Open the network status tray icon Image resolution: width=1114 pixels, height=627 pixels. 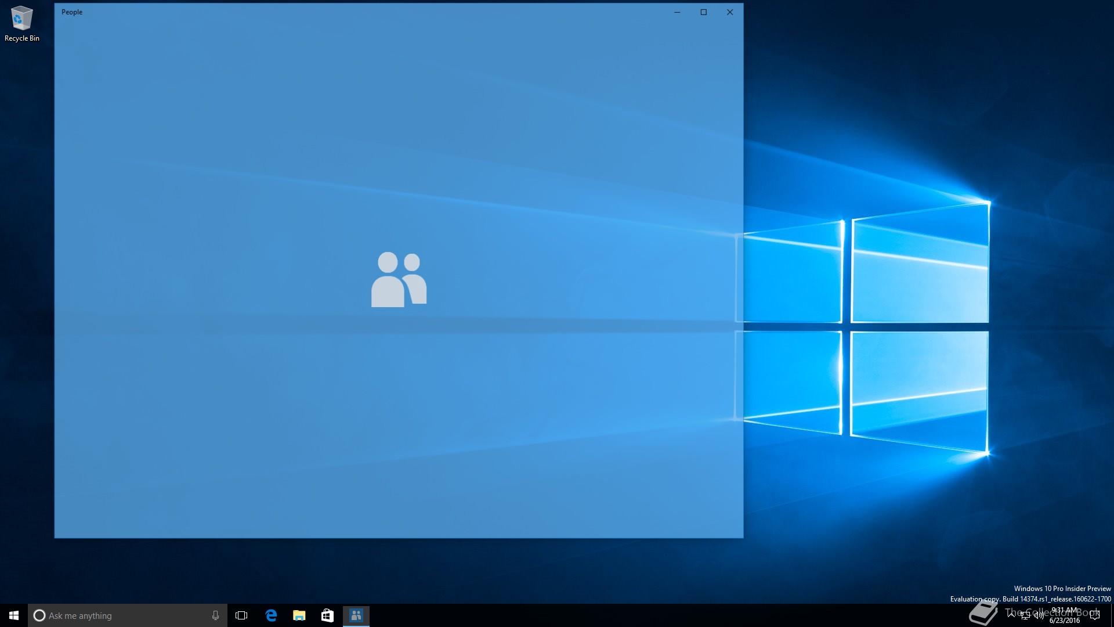[x=1025, y=615]
